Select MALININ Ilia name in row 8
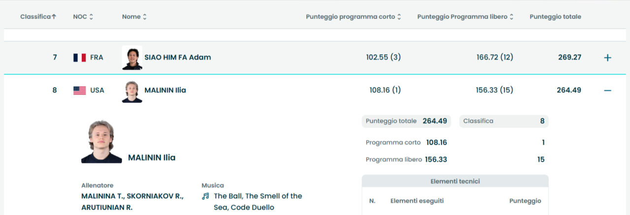630x215 pixels. click(x=165, y=90)
